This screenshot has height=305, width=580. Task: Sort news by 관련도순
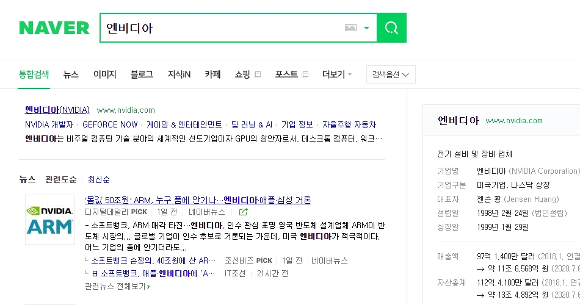[61, 180]
